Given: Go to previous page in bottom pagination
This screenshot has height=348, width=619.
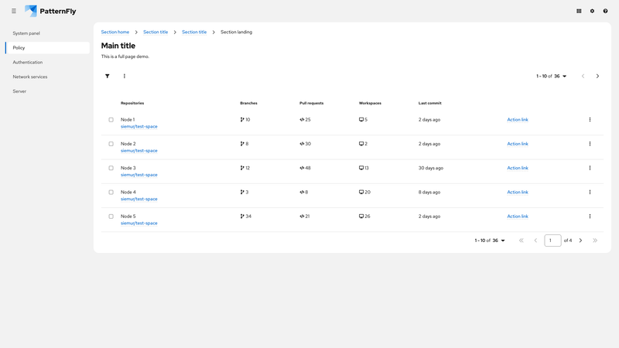Looking at the screenshot, I should pos(535,241).
